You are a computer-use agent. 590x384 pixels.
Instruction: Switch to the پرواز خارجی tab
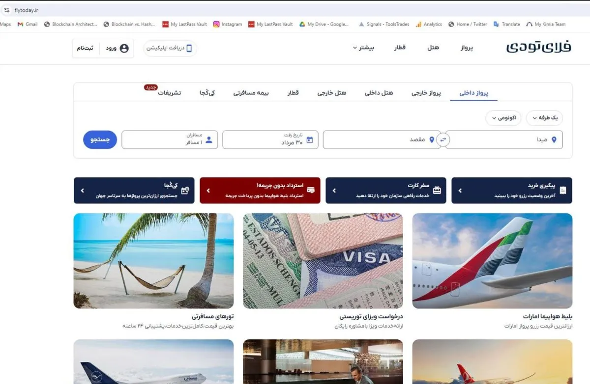[x=426, y=93]
